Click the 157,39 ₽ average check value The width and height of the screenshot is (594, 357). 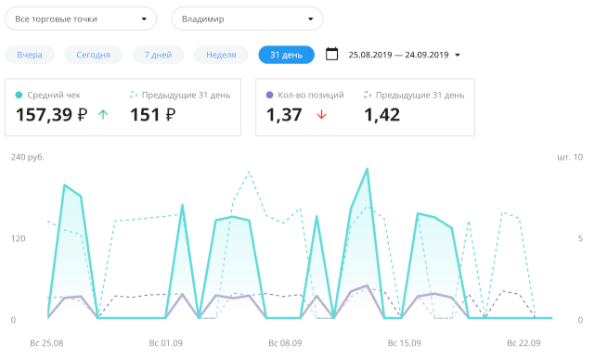[52, 115]
